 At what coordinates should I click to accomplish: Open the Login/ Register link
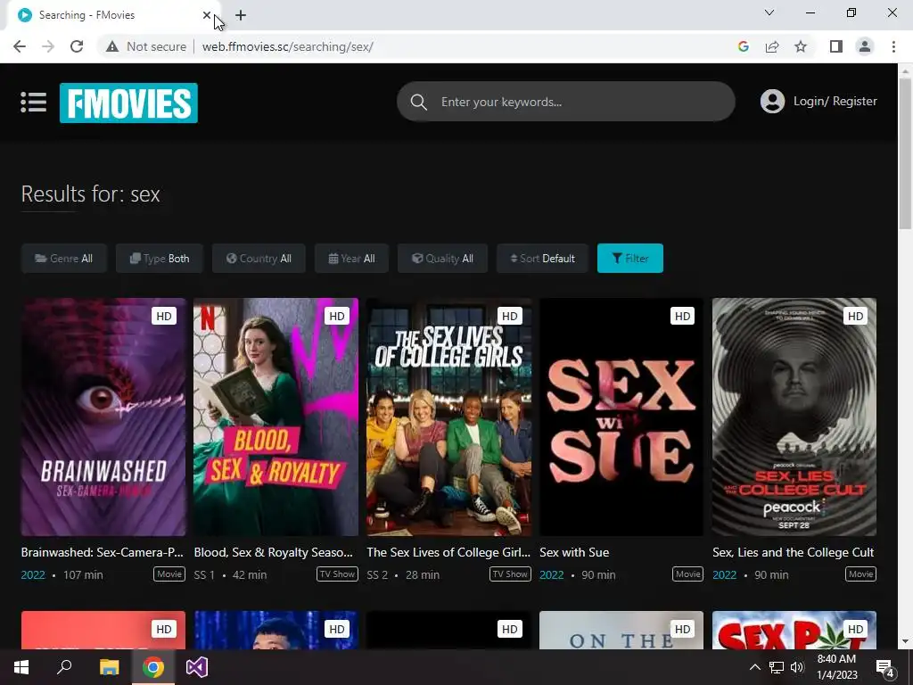pyautogui.click(x=835, y=102)
